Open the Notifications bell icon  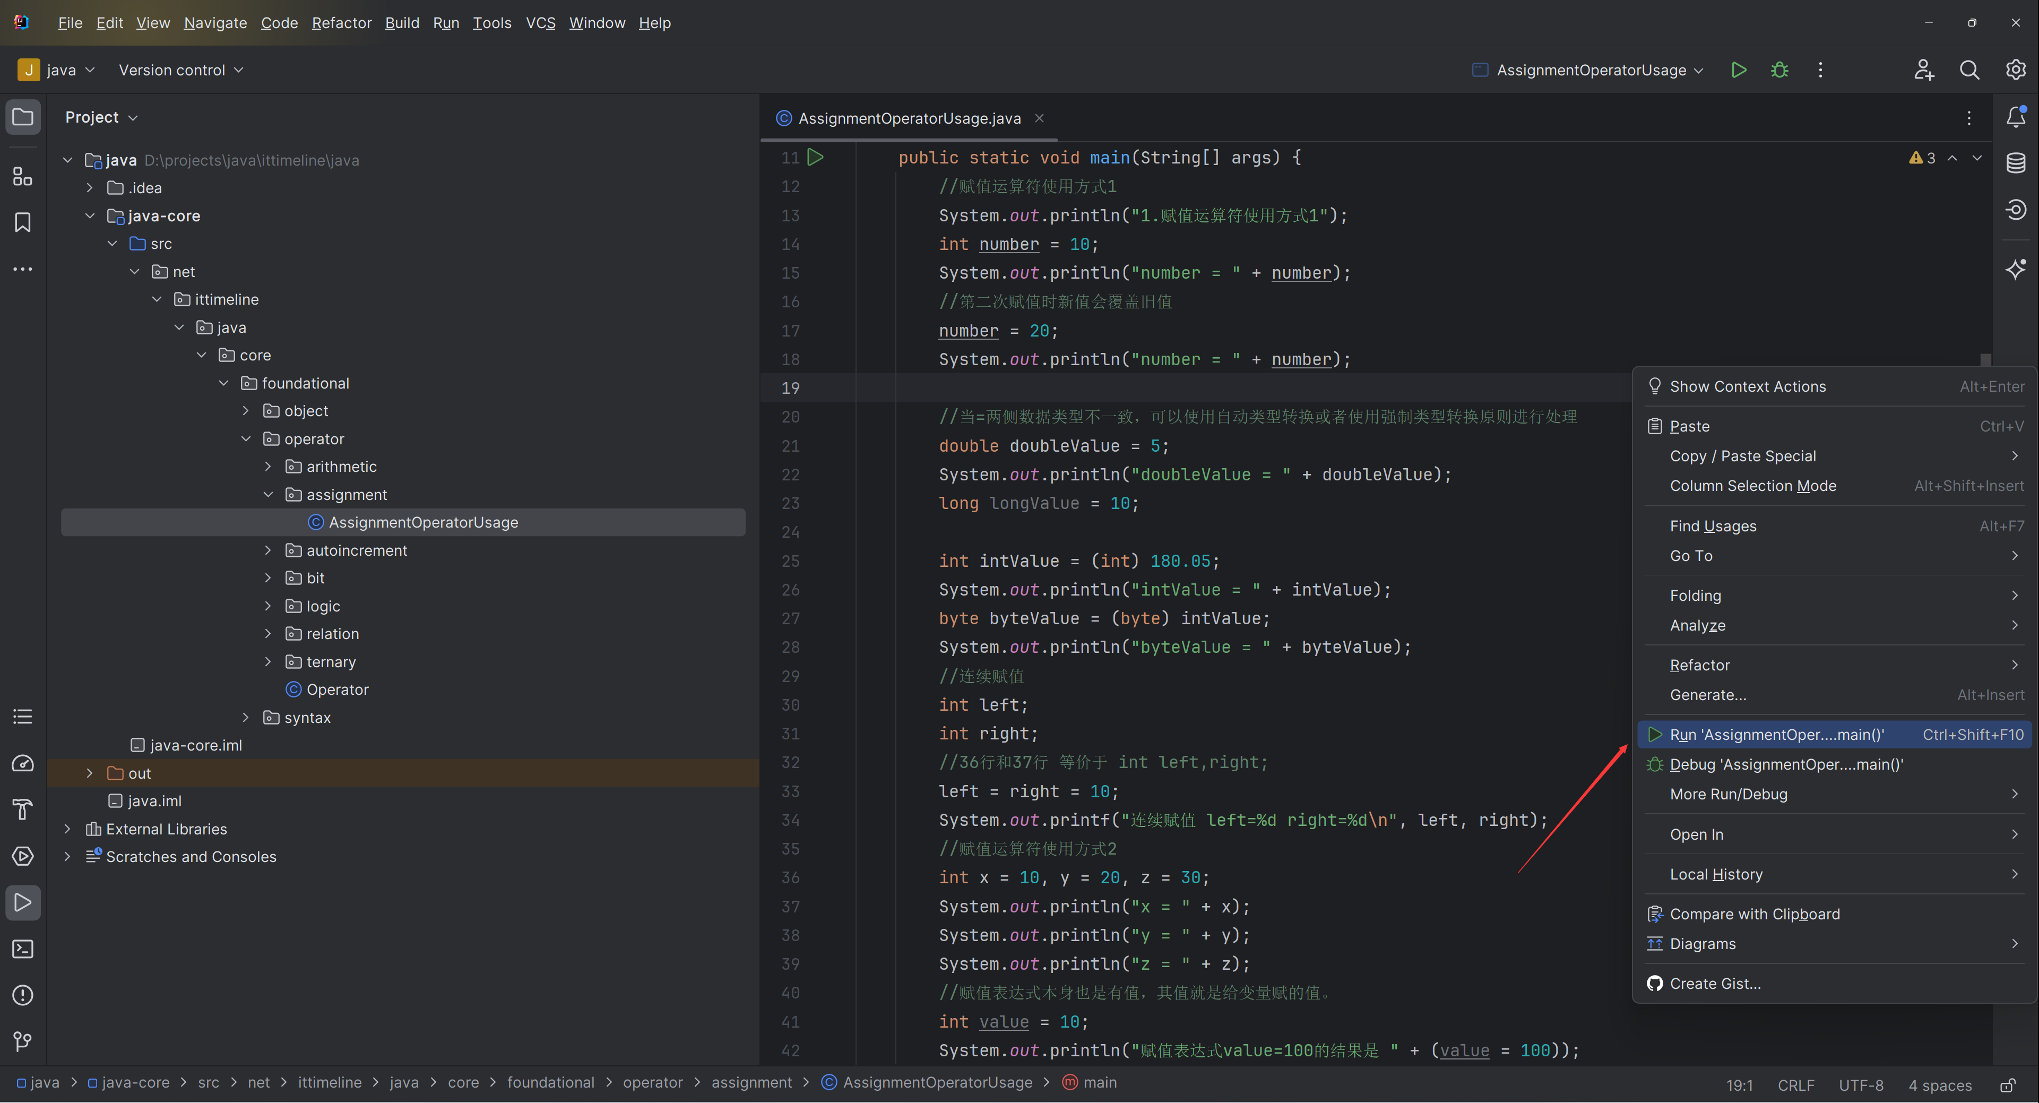click(2015, 117)
